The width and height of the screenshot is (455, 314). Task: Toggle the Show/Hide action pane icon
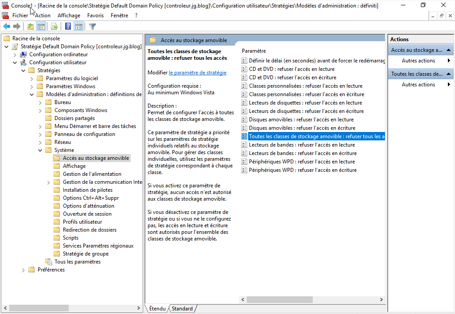pos(79,27)
